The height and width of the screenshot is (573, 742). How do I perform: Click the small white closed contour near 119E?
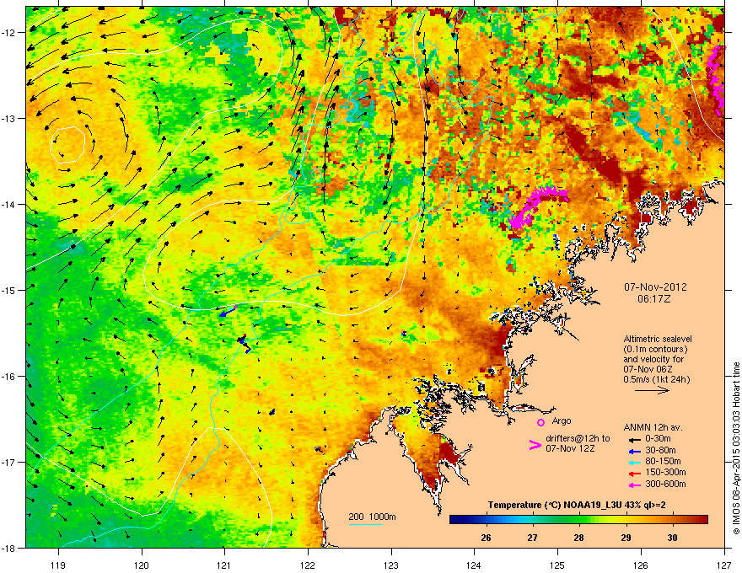(67, 145)
